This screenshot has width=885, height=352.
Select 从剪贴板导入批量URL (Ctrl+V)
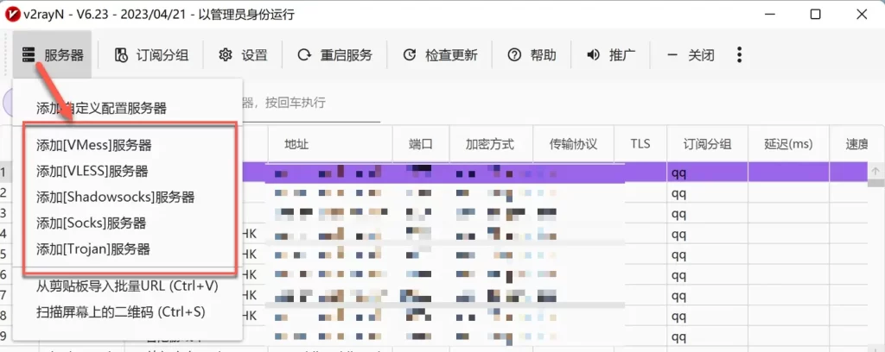point(128,286)
